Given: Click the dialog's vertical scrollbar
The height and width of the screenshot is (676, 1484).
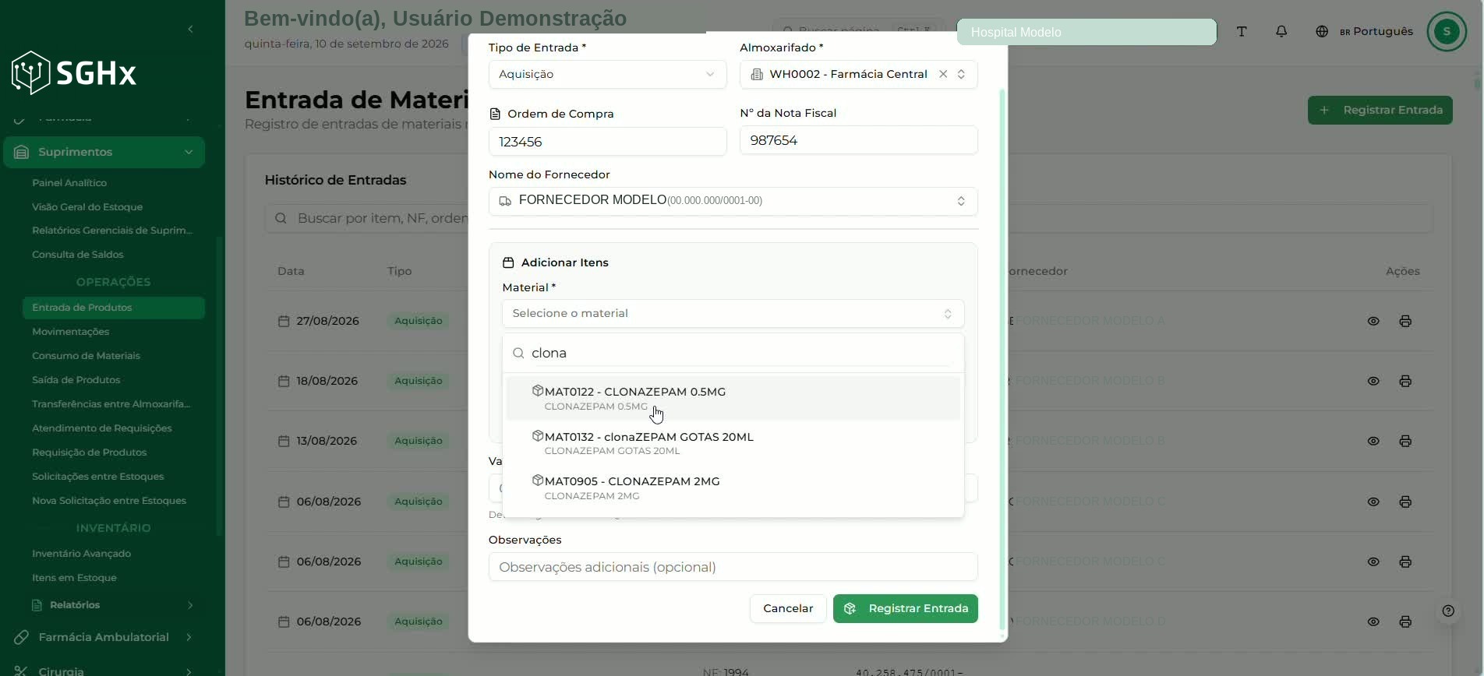Looking at the screenshot, I should point(1002,358).
